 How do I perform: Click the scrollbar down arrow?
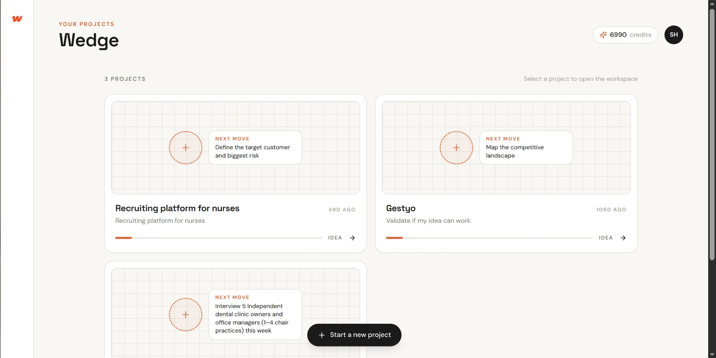pyautogui.click(x=712, y=355)
